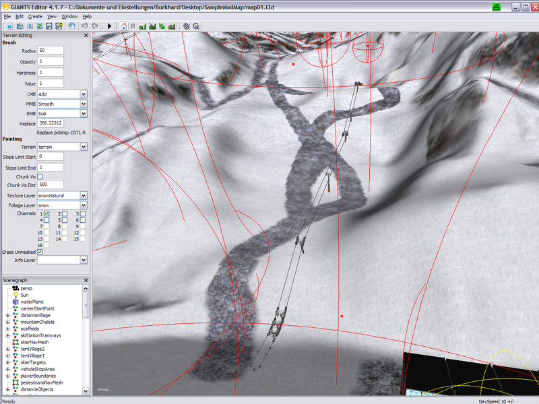The height and width of the screenshot is (404, 539).
Task: Click Scenegraph scrollbar up arrow
Action: pos(86,288)
